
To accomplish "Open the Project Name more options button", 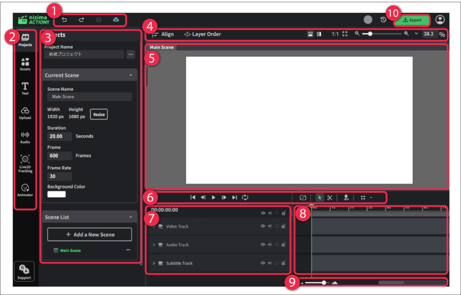I will click(x=131, y=54).
